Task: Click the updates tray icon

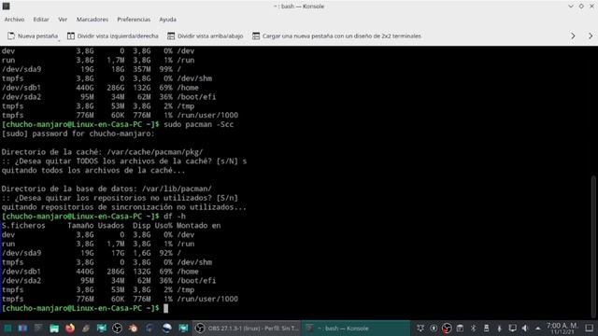Action: coord(434,328)
